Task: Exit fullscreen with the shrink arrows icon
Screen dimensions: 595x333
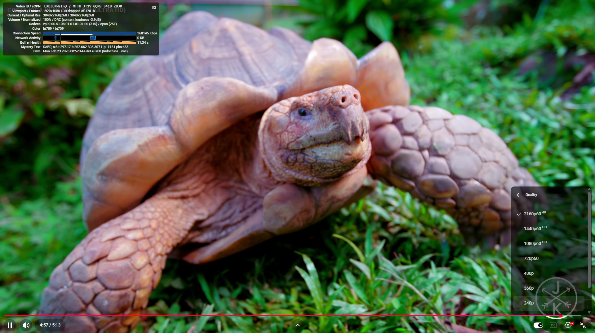Action: [x=583, y=325]
